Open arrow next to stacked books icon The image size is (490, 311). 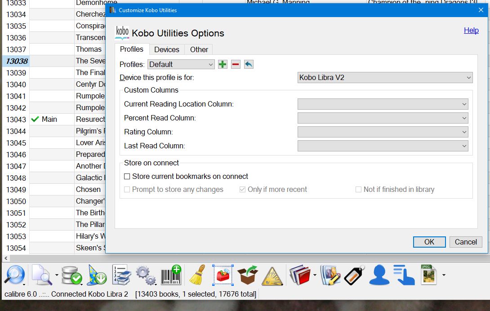click(315, 275)
